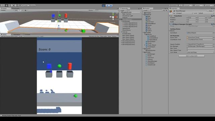Open the Hierarchy Create dropdown
The height and width of the screenshot is (121, 215).
(x=123, y=10)
